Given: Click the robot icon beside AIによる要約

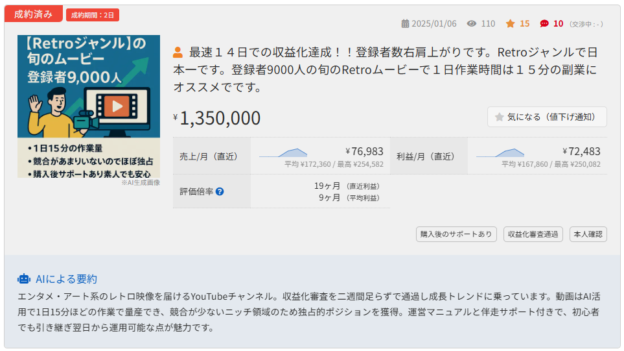Looking at the screenshot, I should tap(24, 279).
